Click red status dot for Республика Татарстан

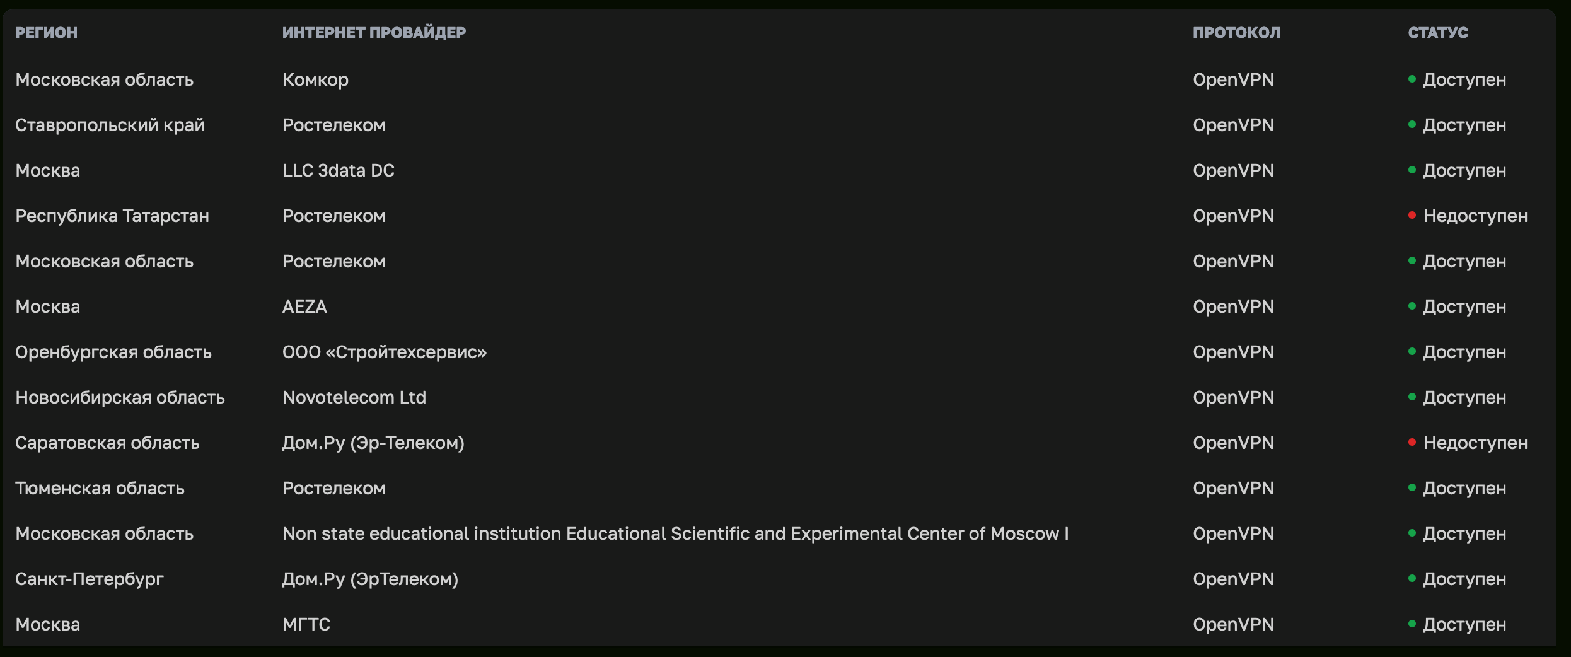click(x=1412, y=216)
